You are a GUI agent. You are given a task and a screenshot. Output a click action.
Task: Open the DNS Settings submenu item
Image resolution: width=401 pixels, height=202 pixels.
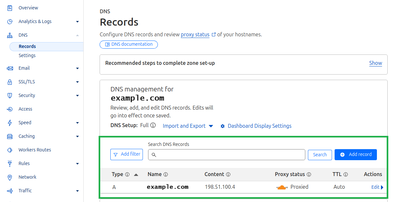pyautogui.click(x=27, y=55)
